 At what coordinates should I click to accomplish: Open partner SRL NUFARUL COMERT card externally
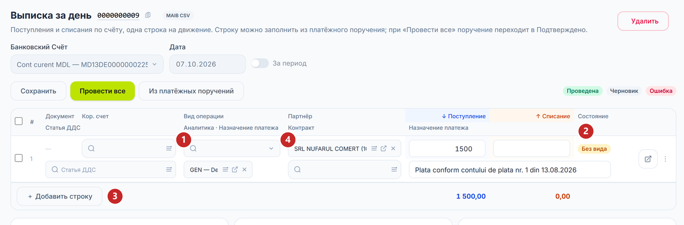pos(383,148)
